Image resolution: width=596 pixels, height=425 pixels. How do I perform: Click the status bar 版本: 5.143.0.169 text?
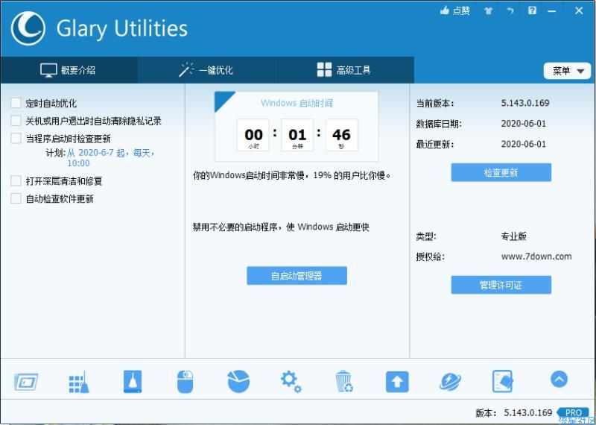click(513, 413)
